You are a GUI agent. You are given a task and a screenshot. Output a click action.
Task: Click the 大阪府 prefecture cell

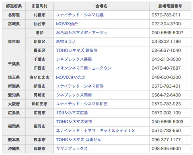click(14, 104)
